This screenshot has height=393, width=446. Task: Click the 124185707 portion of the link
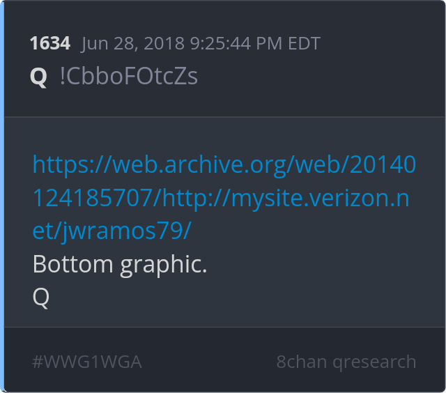click(93, 198)
